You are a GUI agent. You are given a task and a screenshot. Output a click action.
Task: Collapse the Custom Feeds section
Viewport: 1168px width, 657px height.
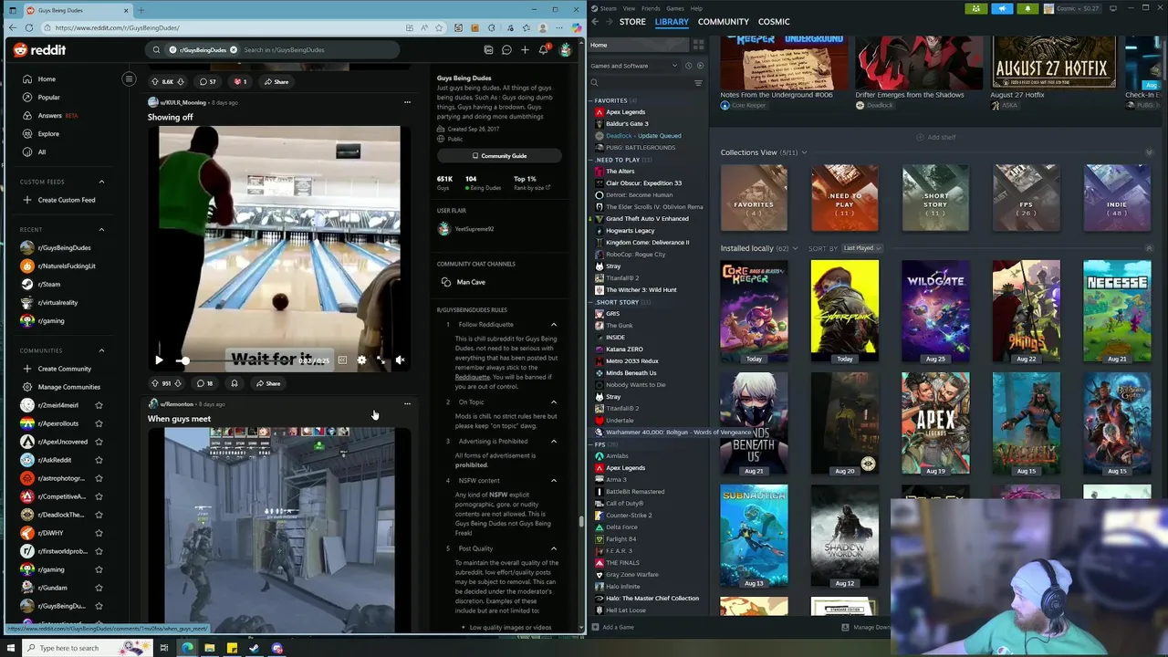(101, 182)
